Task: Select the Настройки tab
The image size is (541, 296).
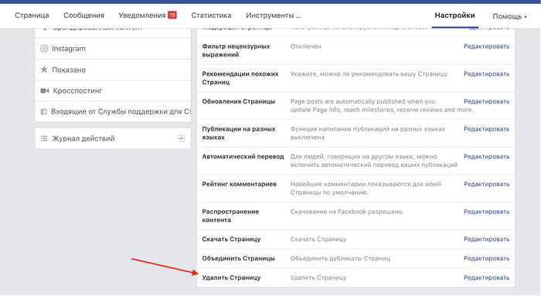Action: point(454,15)
